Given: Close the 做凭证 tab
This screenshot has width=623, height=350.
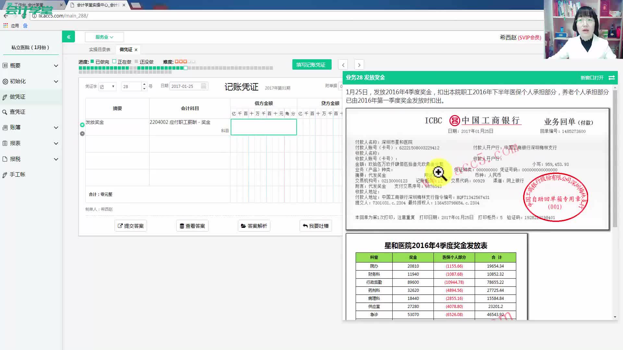Looking at the screenshot, I should [x=136, y=50].
